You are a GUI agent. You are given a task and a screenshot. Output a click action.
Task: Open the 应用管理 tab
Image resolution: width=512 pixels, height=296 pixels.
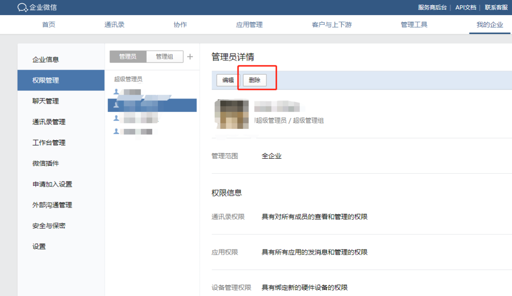pyautogui.click(x=249, y=25)
